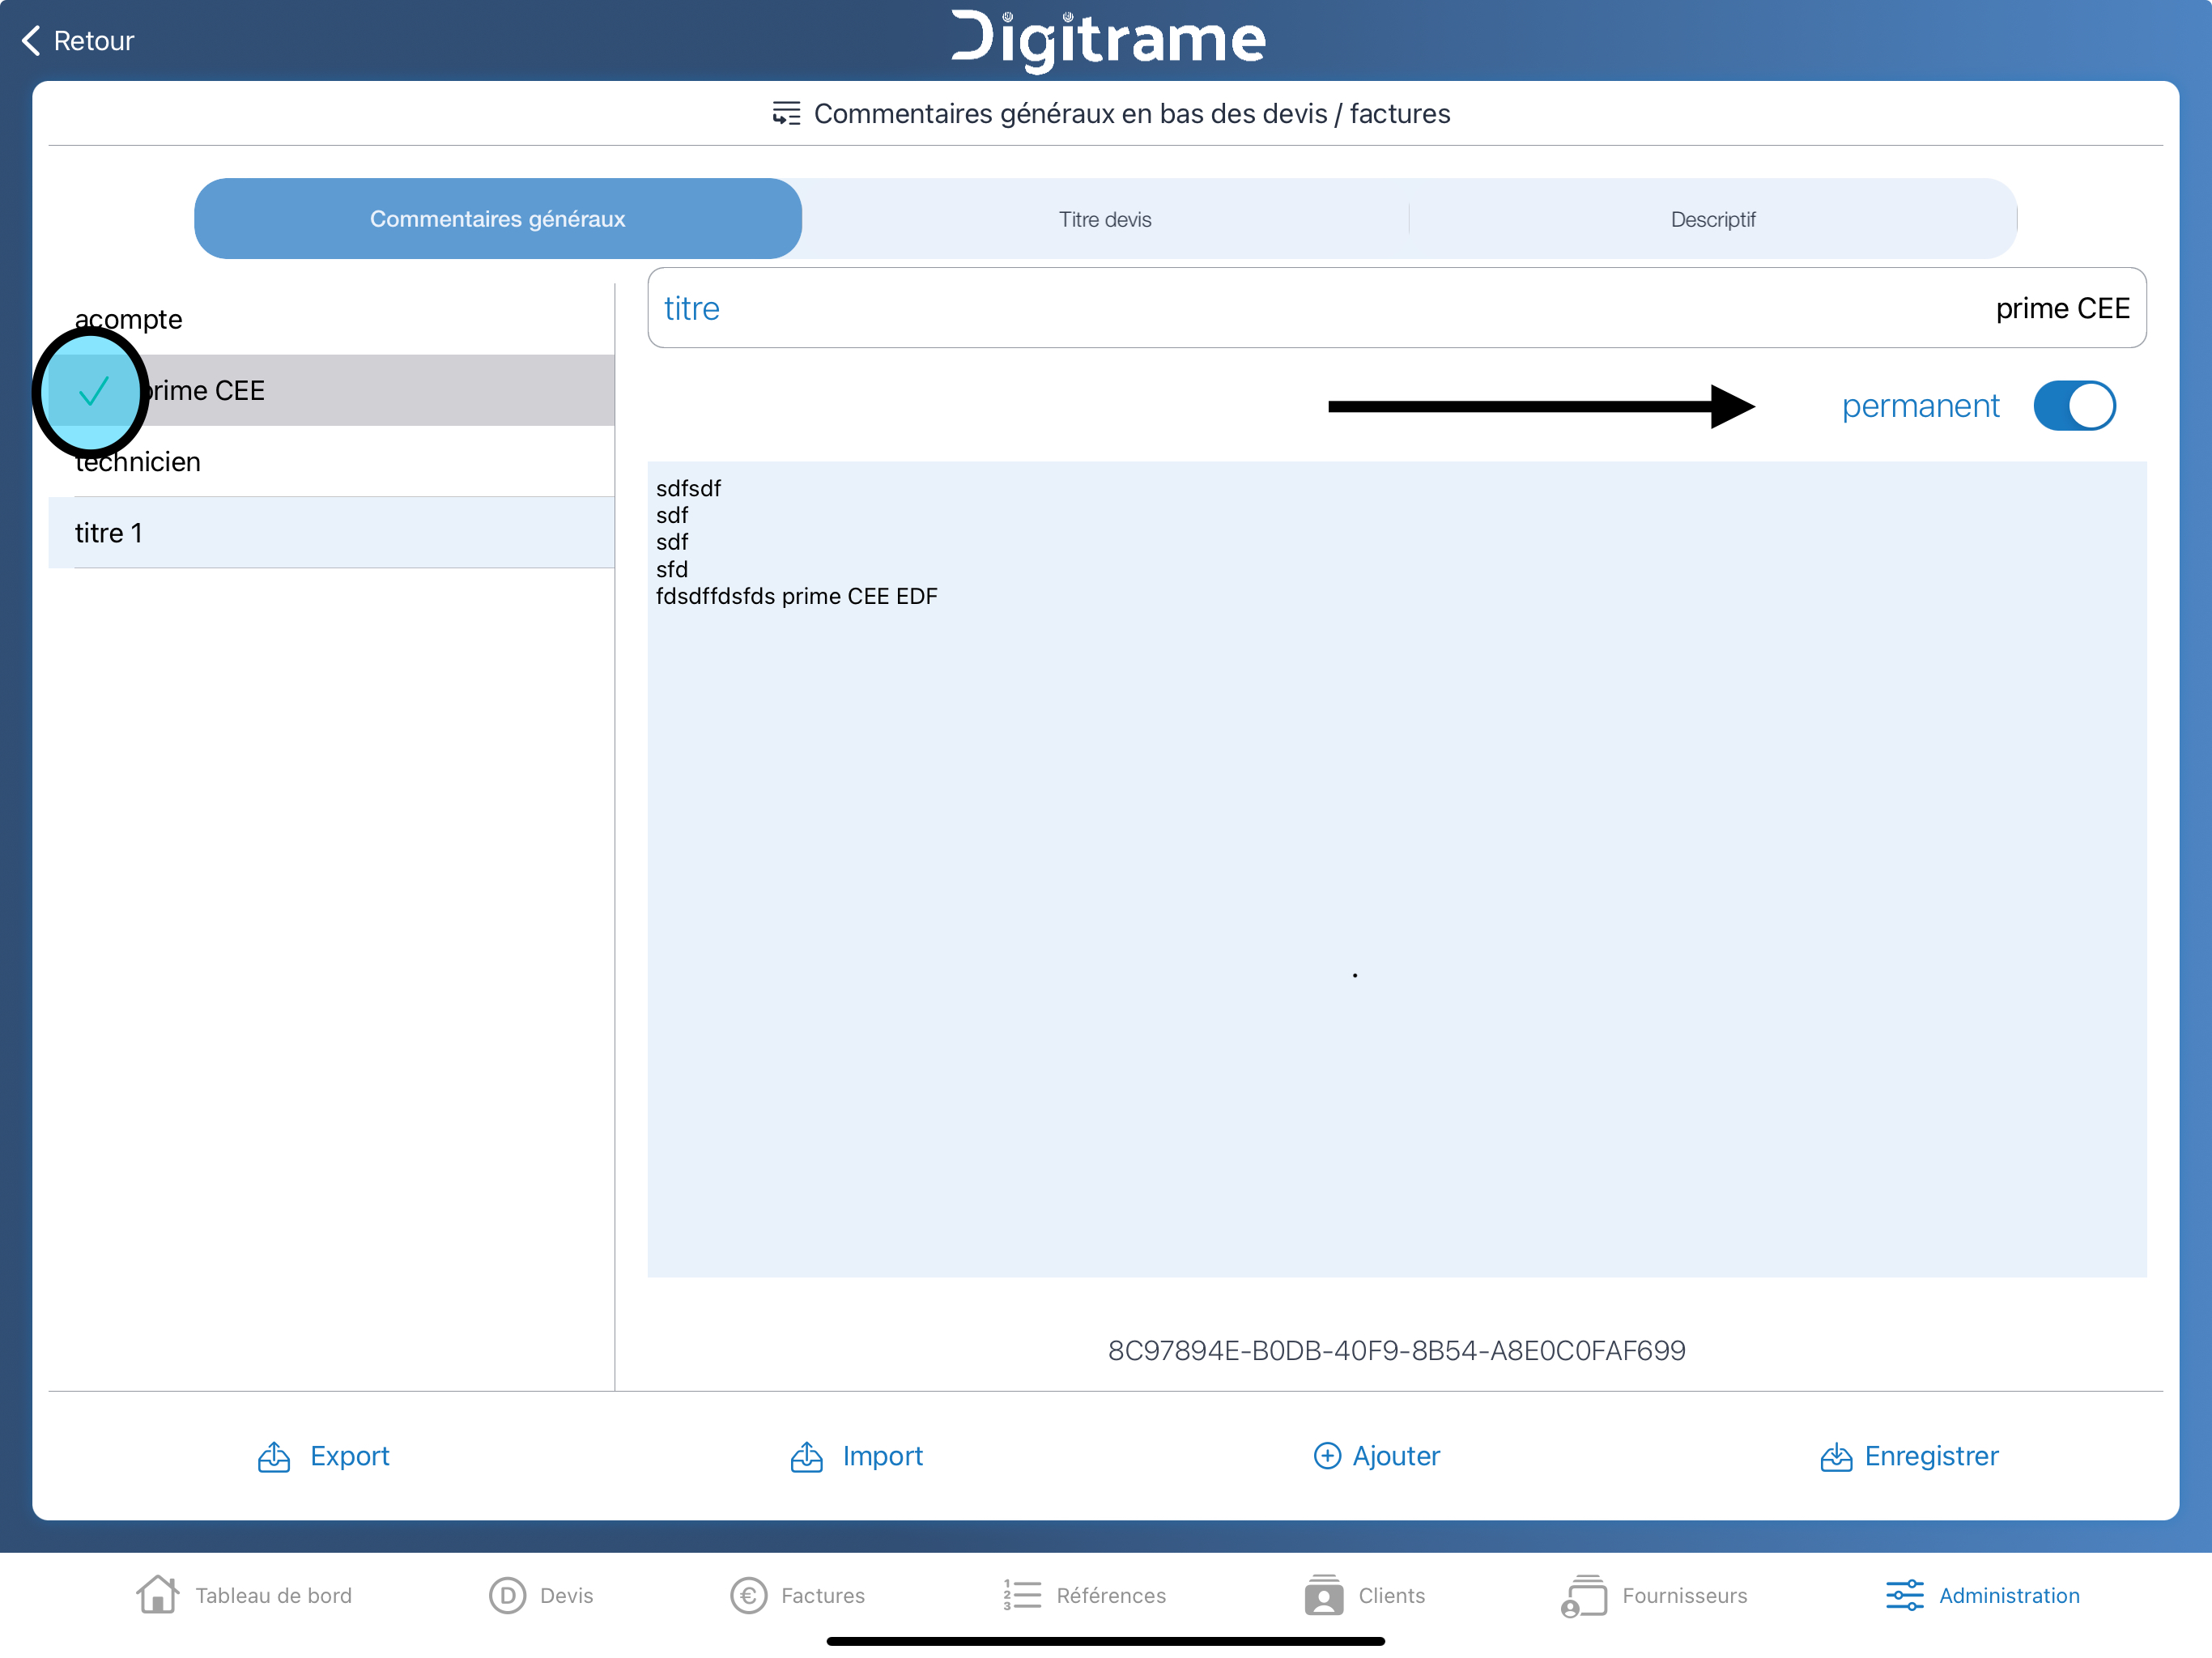Click the UUID text 8C97894E-B0DB
The image size is (2212, 1658).
tap(1397, 1351)
